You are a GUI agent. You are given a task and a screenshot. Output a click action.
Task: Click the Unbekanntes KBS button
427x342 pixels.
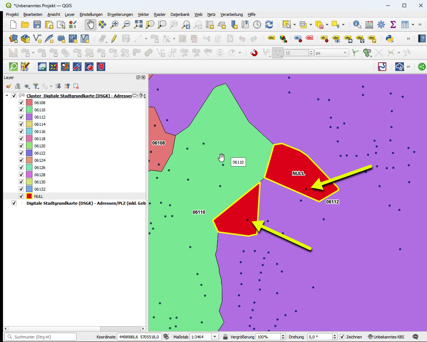[x=386, y=337]
